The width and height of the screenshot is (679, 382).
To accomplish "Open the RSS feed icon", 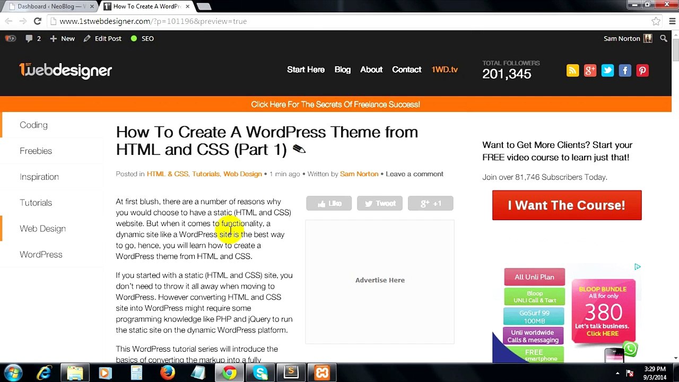I will [572, 71].
